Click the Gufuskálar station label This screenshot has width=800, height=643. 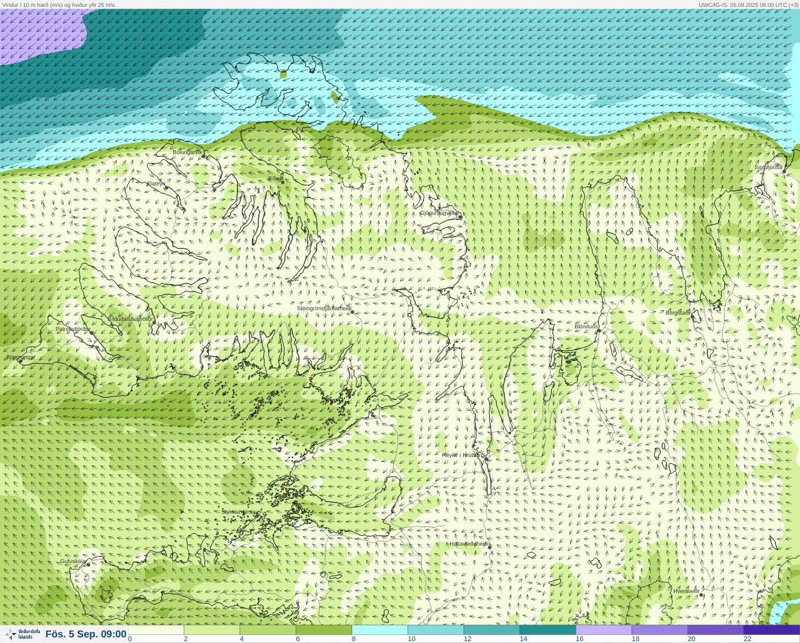[x=73, y=561]
